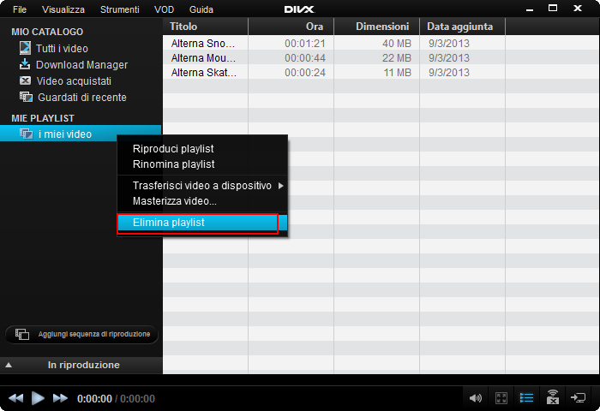Open the Visualizza menu

63,9
